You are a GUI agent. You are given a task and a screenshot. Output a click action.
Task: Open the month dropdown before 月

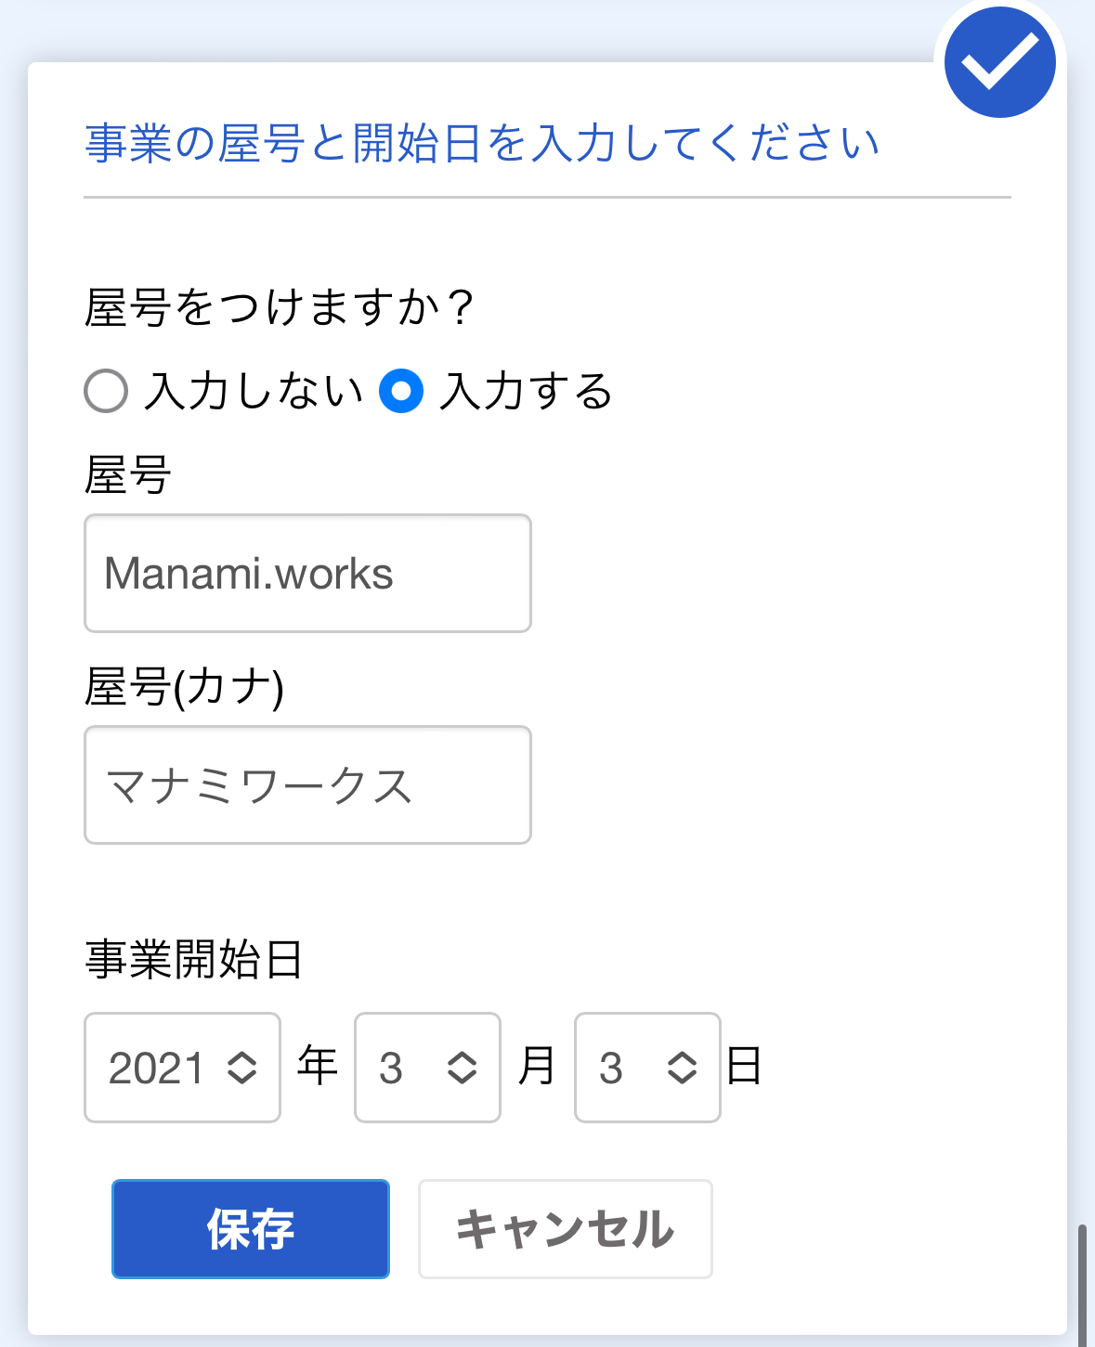[427, 1068]
